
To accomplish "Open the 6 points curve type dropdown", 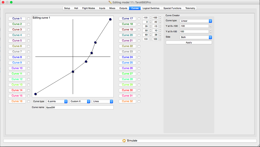I will [57, 102].
